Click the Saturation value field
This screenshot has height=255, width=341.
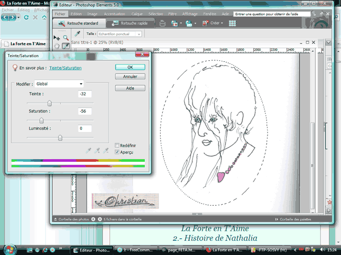(x=84, y=111)
